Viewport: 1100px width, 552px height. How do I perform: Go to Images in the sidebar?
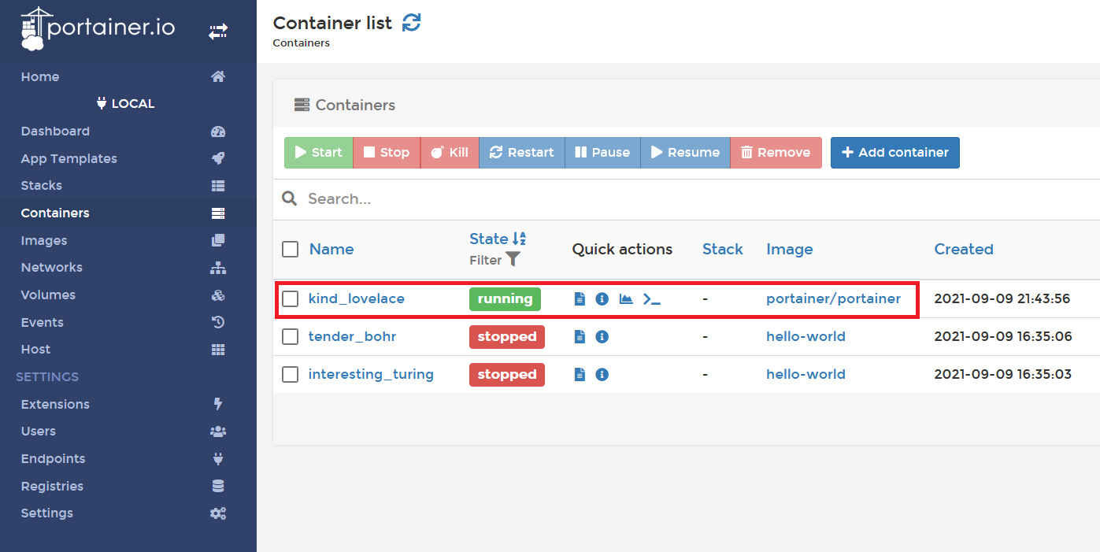44,240
